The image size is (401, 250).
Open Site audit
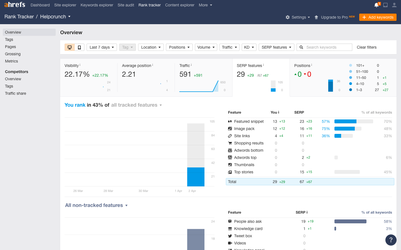pos(126,5)
